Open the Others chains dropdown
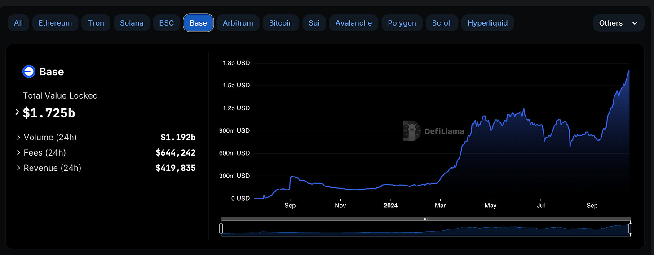Image resolution: width=654 pixels, height=255 pixels. tap(619, 23)
